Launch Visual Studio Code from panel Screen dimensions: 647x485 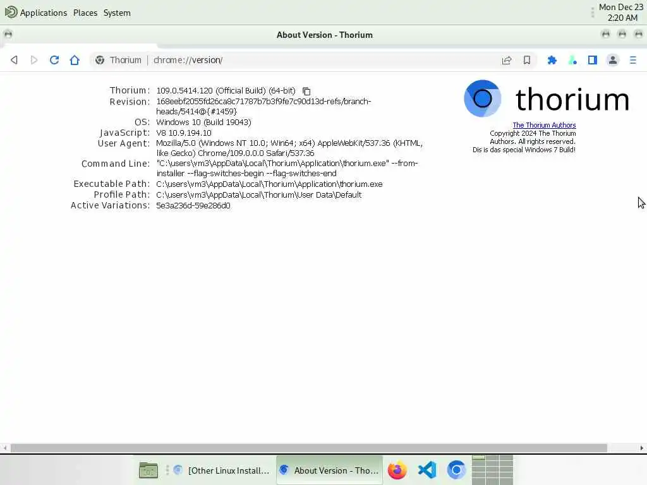point(426,470)
